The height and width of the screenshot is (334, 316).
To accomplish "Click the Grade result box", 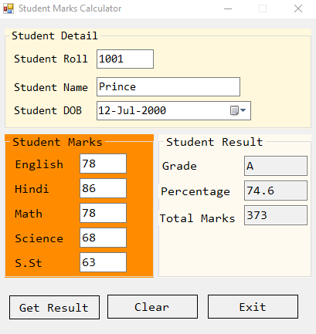I will point(276,166).
